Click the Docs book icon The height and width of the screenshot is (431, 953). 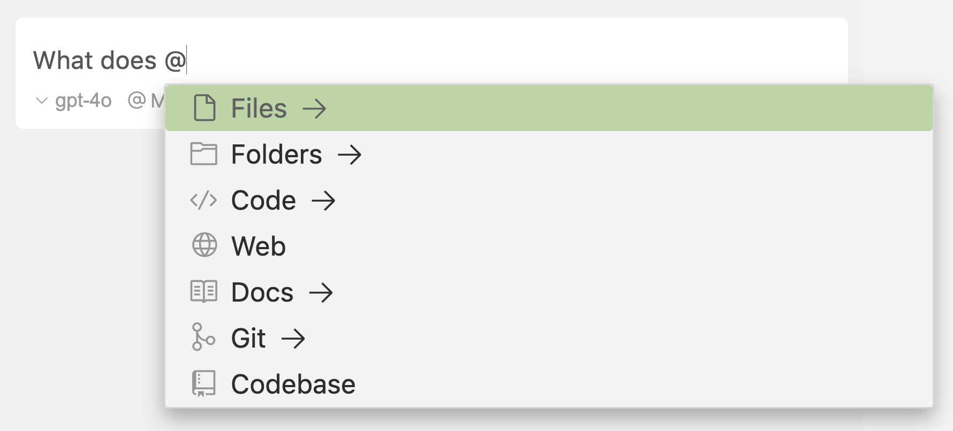204,292
